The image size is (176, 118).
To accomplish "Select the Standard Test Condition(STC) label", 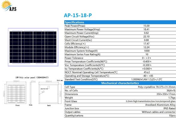I will 81,80.
